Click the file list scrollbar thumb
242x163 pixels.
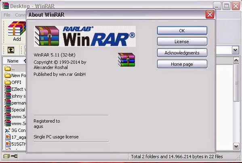[236, 83]
